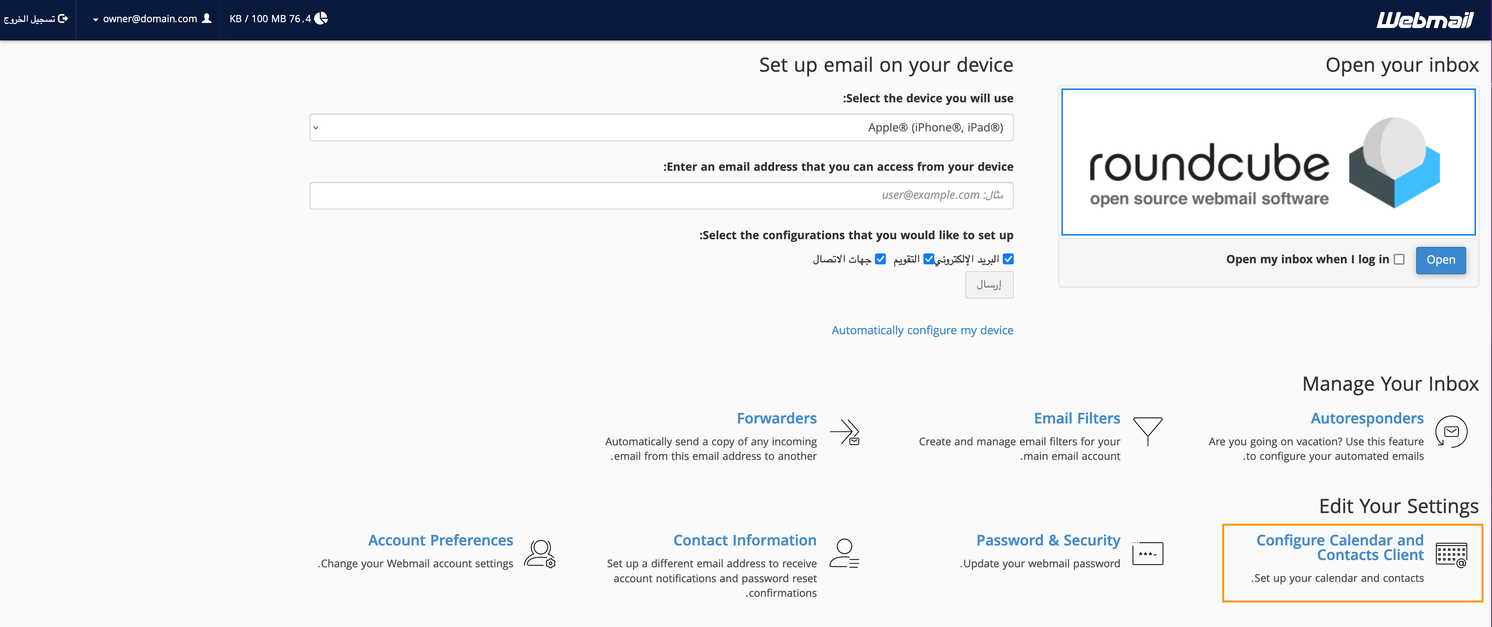Viewport: 1492px width, 627px height.
Task: Toggle the جهات الاتصال checkbox
Action: click(880, 259)
